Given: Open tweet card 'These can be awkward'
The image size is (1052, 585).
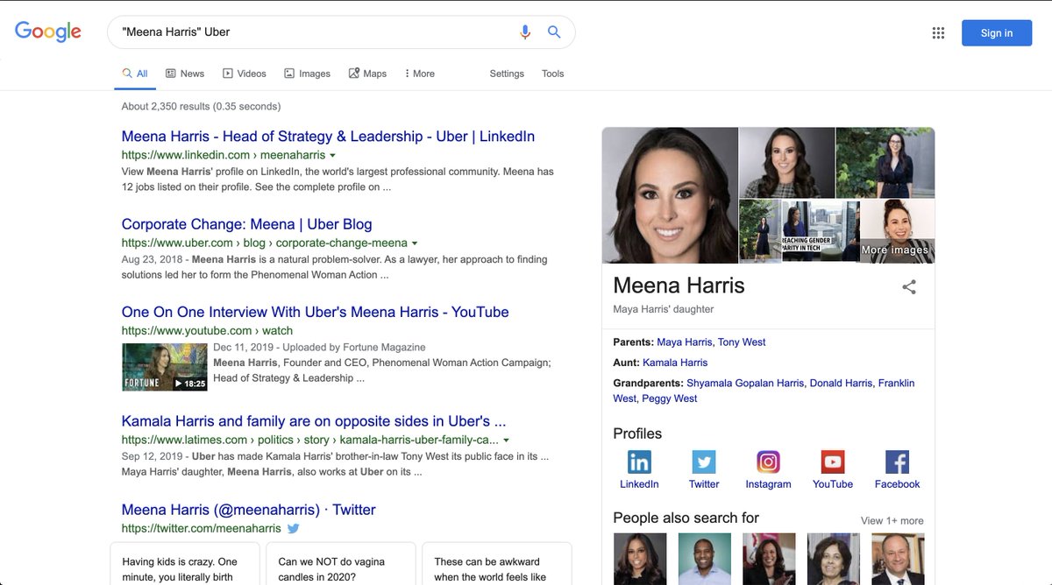Looking at the screenshot, I should pos(497,564).
